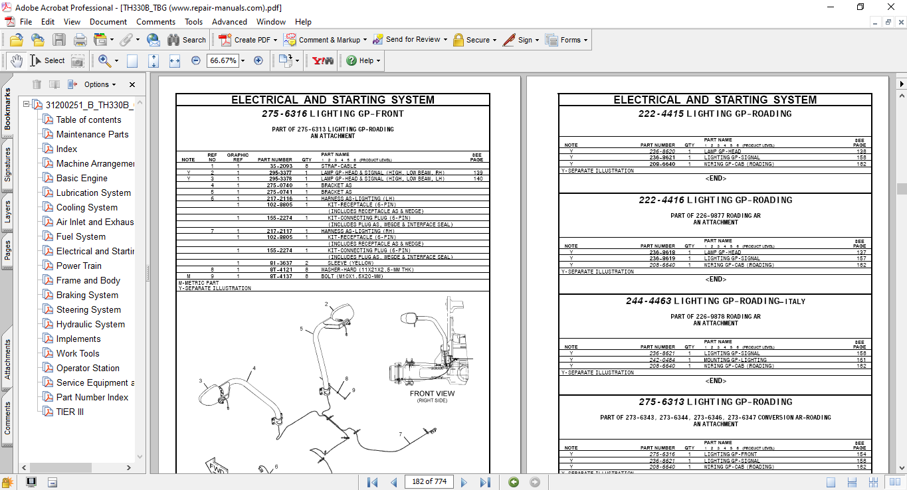907x490 pixels.
Task: Go to the last page
Action: tap(485, 482)
